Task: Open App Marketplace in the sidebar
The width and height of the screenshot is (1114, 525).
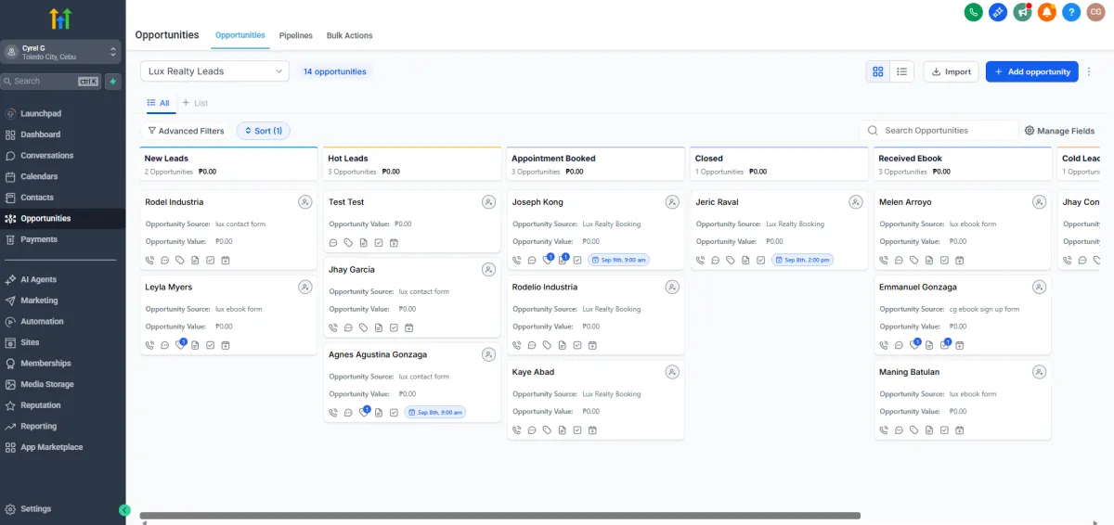Action: pyautogui.click(x=52, y=447)
